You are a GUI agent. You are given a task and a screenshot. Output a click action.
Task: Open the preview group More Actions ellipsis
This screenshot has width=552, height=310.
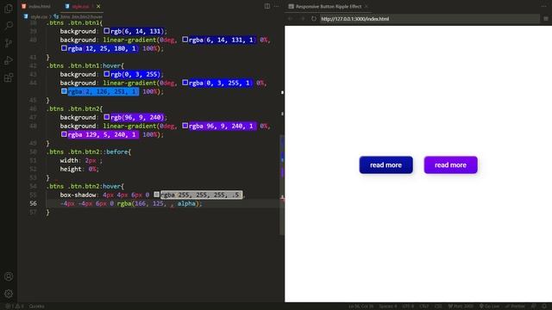pos(544,6)
